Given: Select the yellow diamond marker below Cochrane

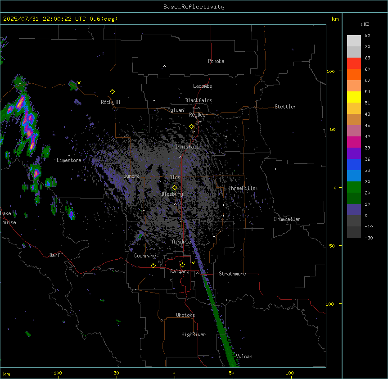Looking at the screenshot, I should tap(153, 266).
